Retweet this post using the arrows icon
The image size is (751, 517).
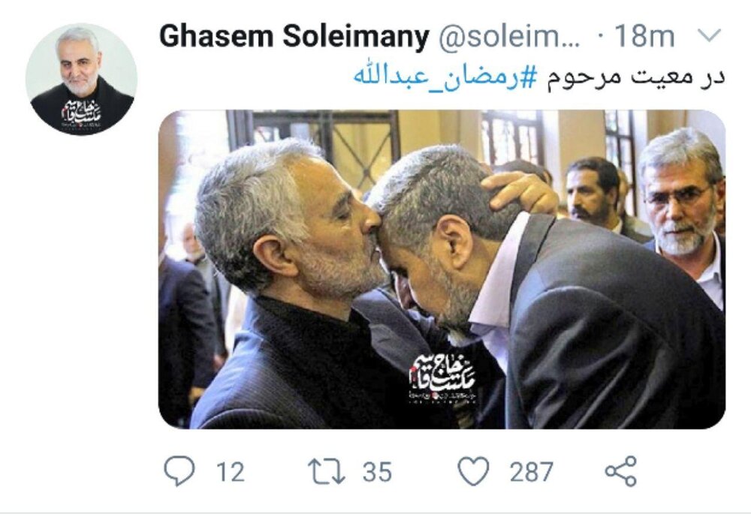pyautogui.click(x=326, y=471)
